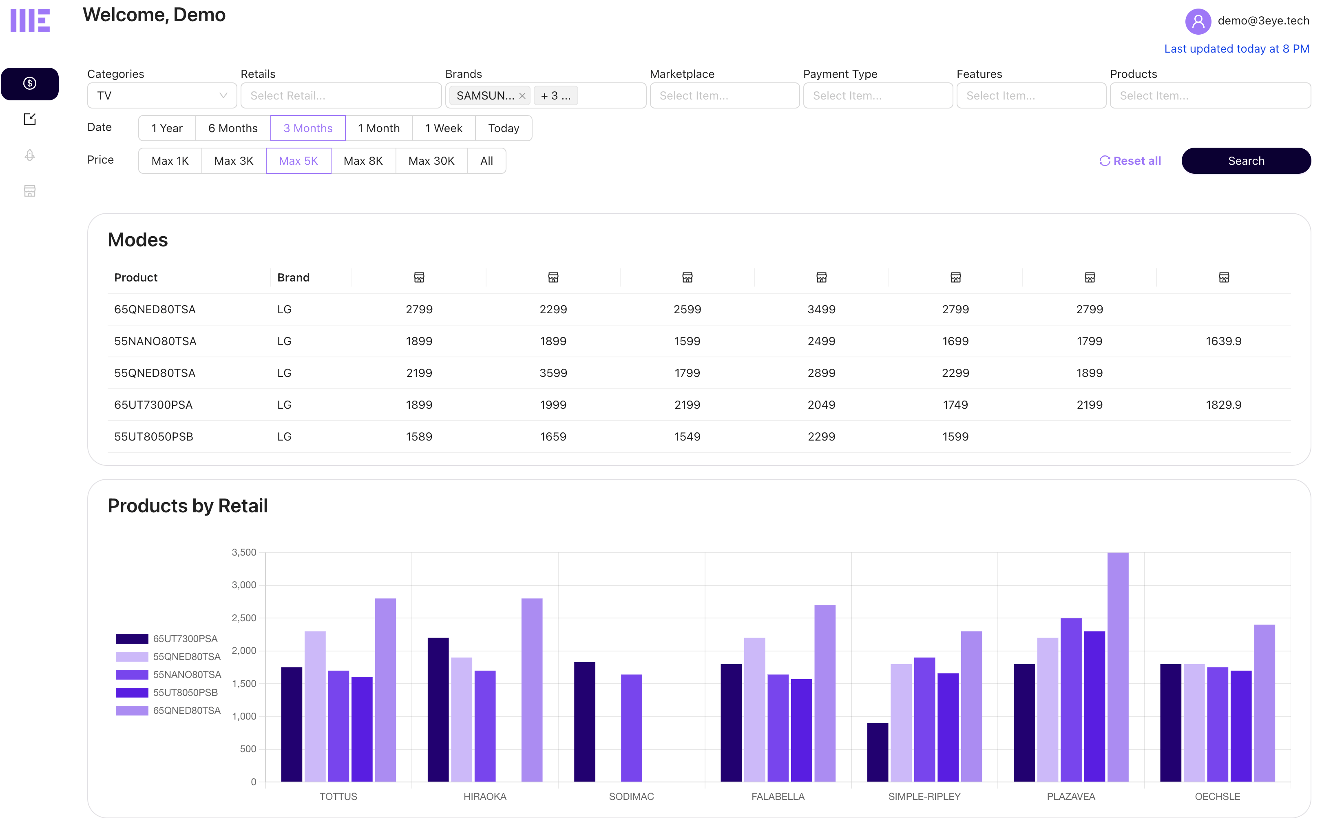
Task: Open the Payment Type dropdown
Action: pos(877,96)
